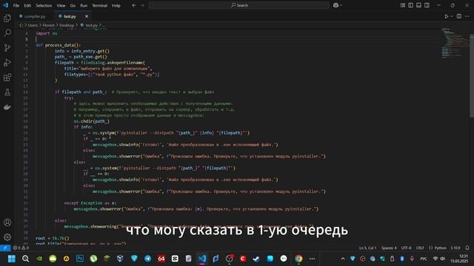Screen dimensions: 474x266
Task: Open the Manage gear icon
Action: (7, 237)
